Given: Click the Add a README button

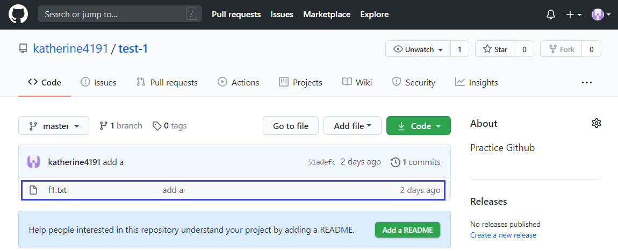Looking at the screenshot, I should coord(407,230).
